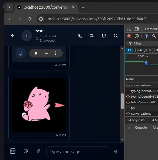Activate DevTools inspect element picker
This screenshot has height=160, width=158.
[x=129, y=29]
